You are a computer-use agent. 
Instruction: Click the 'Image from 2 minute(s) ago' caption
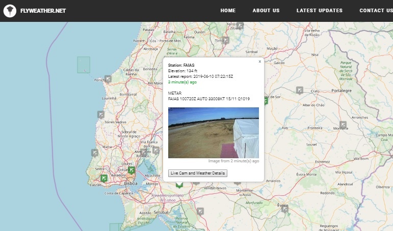click(233, 161)
